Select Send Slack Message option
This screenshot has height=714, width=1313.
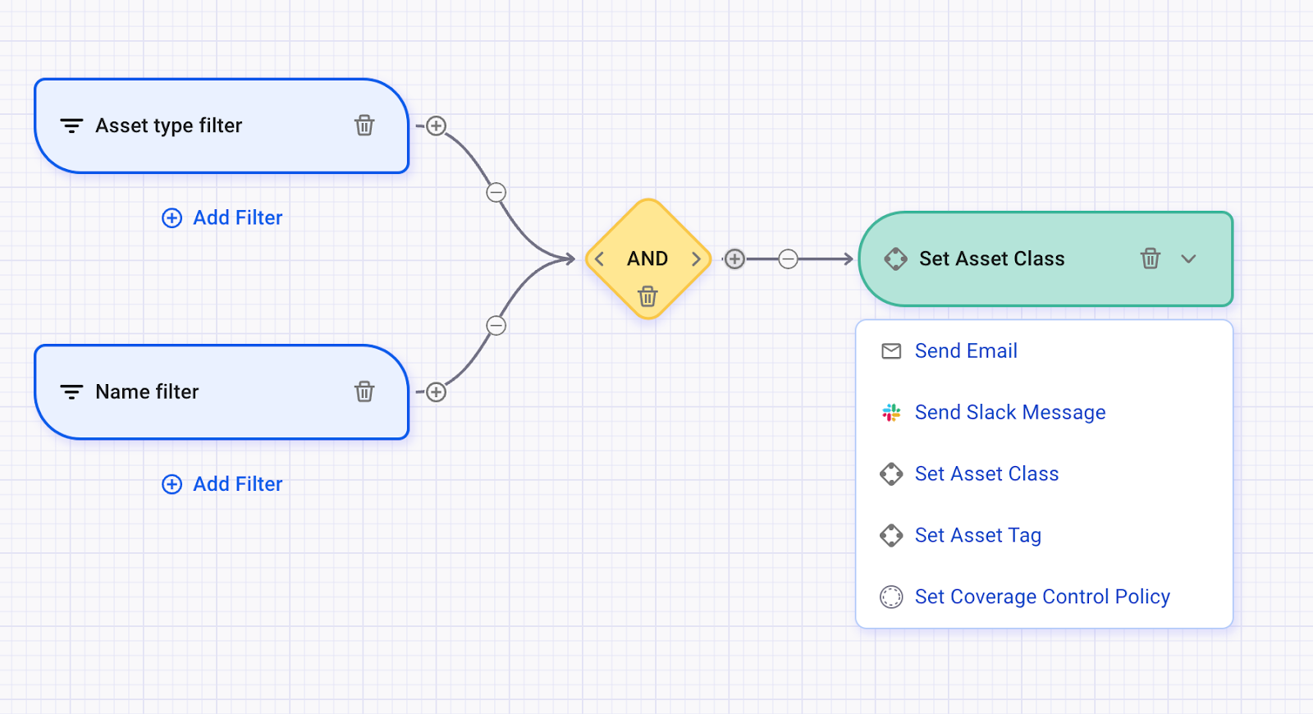click(x=1009, y=413)
